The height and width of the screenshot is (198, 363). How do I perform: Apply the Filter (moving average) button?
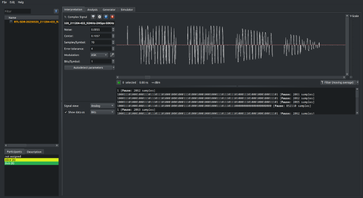[x=338, y=82]
